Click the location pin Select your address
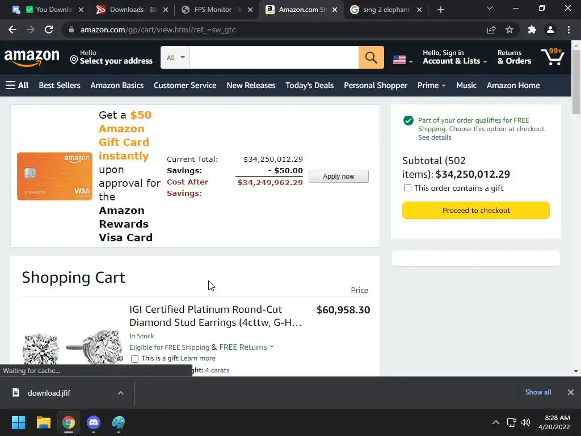The width and height of the screenshot is (581, 436). pyautogui.click(x=111, y=57)
